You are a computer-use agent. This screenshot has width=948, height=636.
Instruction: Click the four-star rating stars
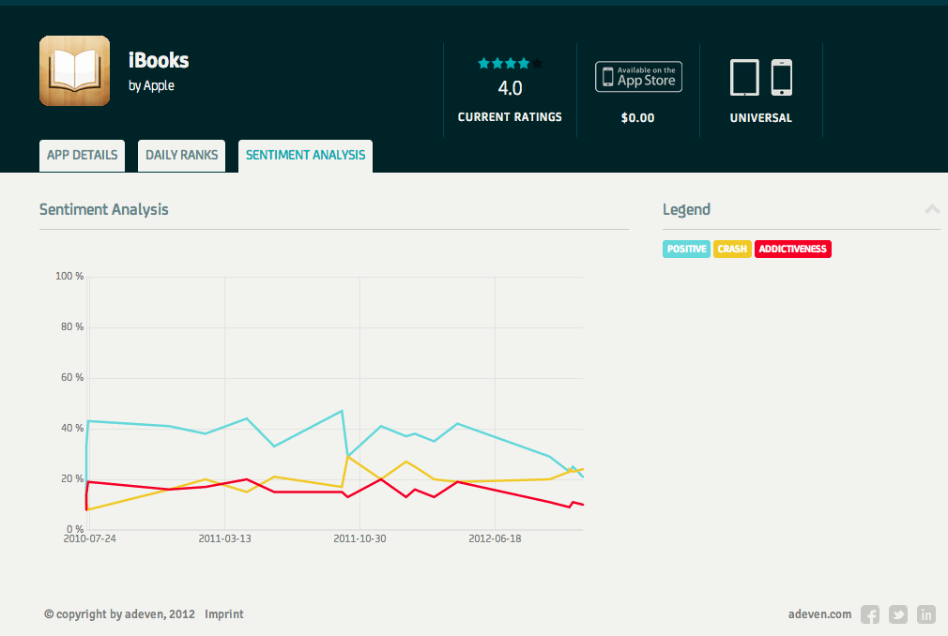(x=510, y=64)
